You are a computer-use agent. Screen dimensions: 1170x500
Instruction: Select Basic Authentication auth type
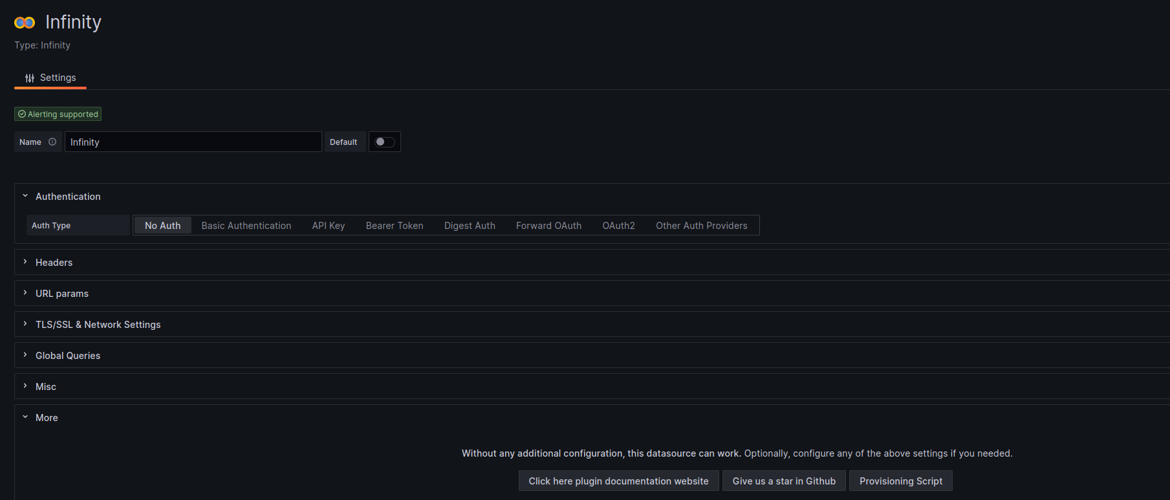[246, 225]
